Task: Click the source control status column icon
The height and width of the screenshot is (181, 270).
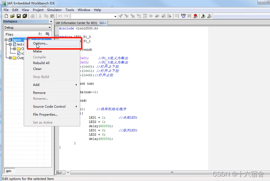Action: pos(47,34)
